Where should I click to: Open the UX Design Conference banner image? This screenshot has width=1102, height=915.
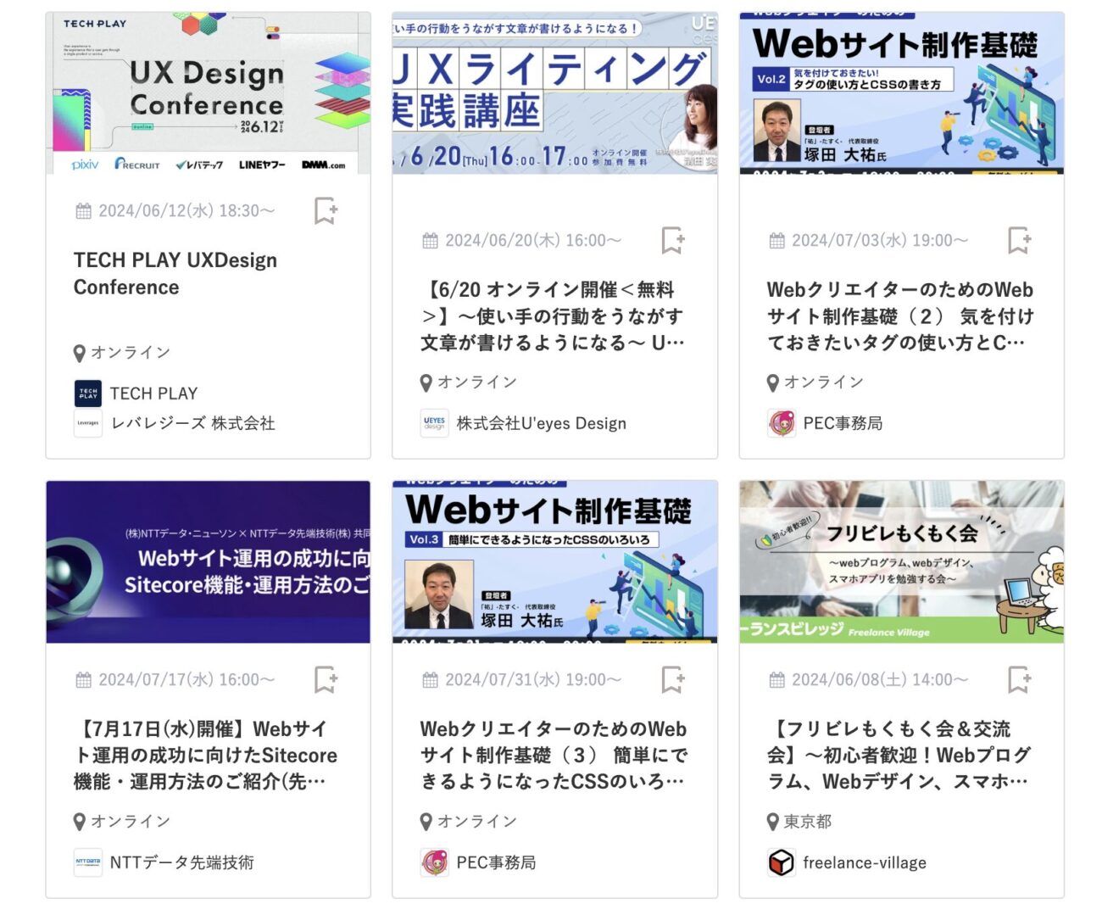(x=209, y=93)
